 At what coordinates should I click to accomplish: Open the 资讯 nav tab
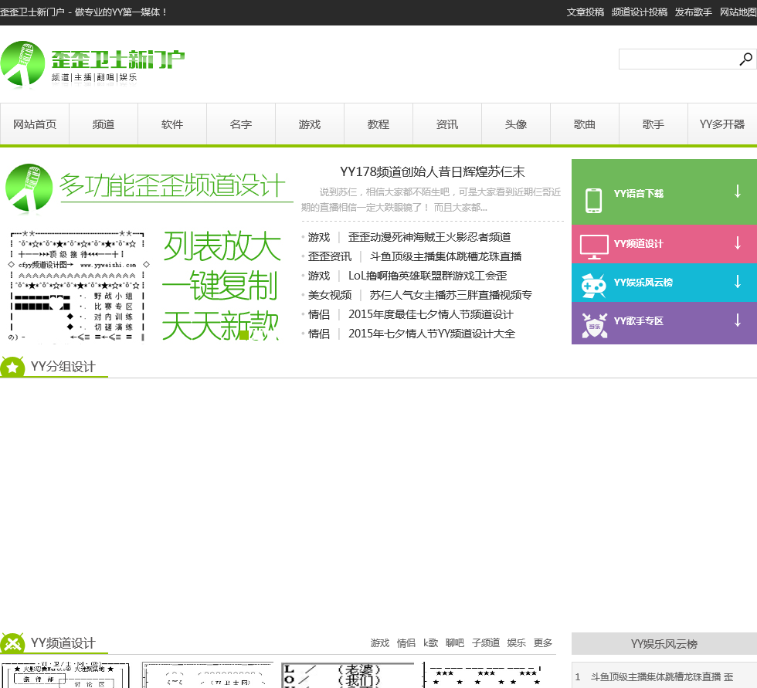(x=447, y=124)
